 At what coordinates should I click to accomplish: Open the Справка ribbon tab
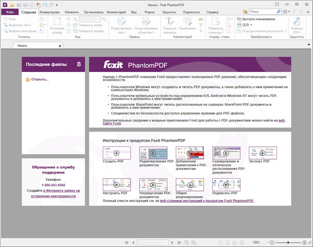212,11
